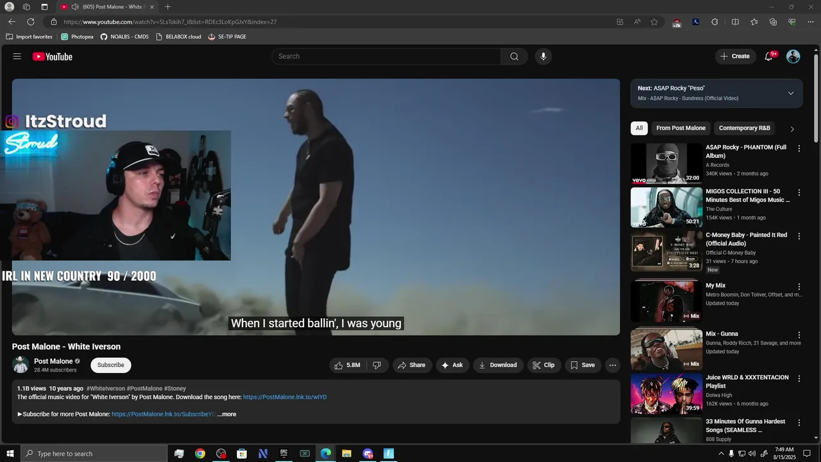Create a Clip from the video
The height and width of the screenshot is (462, 821).
tap(543, 365)
